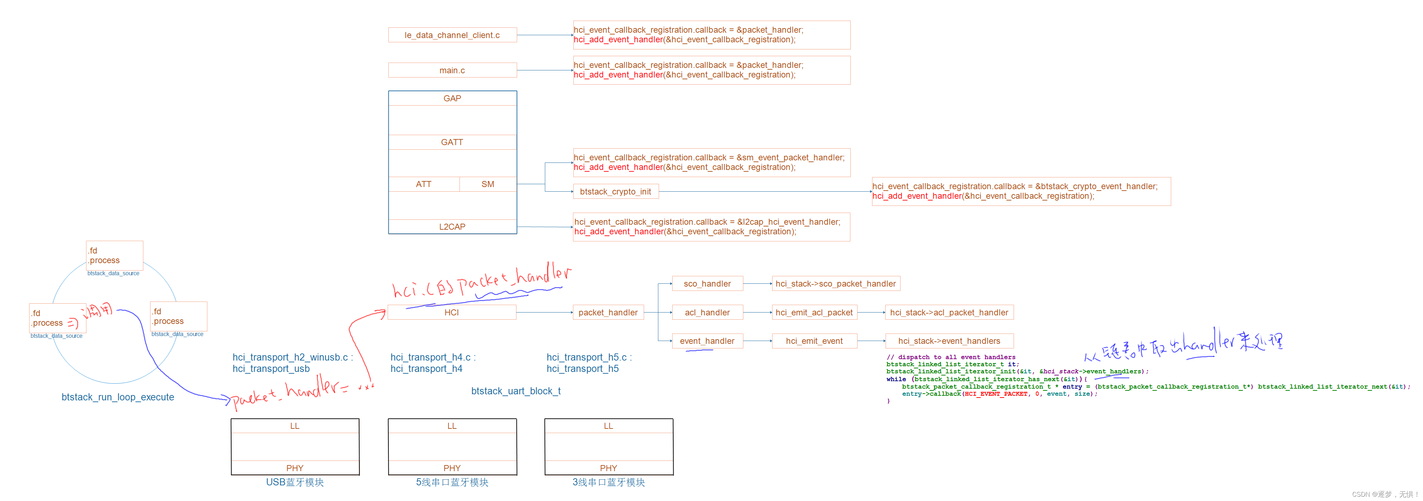Click the GAP layer label

point(452,98)
